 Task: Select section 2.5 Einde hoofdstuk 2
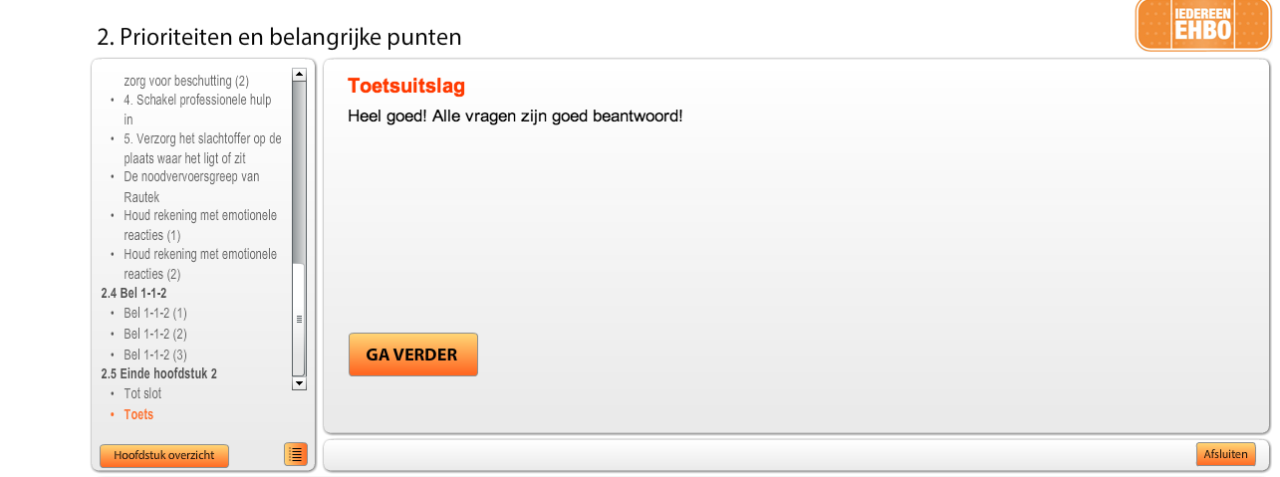[159, 373]
